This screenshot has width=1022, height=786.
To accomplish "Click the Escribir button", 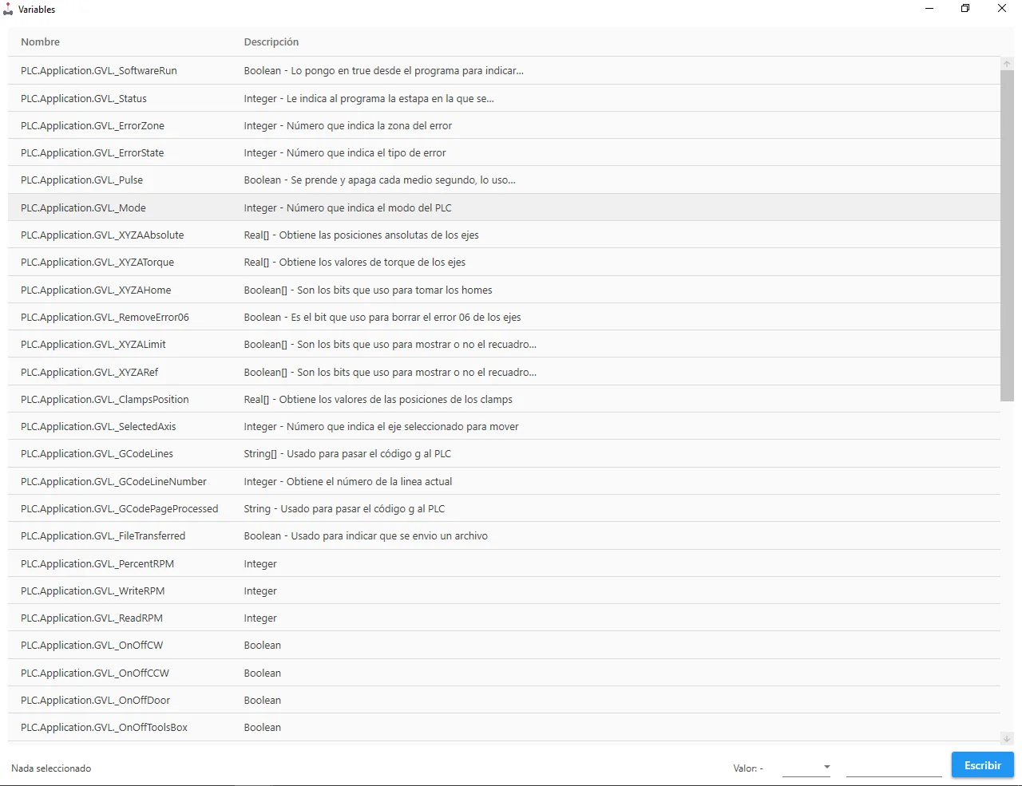I will [x=982, y=764].
